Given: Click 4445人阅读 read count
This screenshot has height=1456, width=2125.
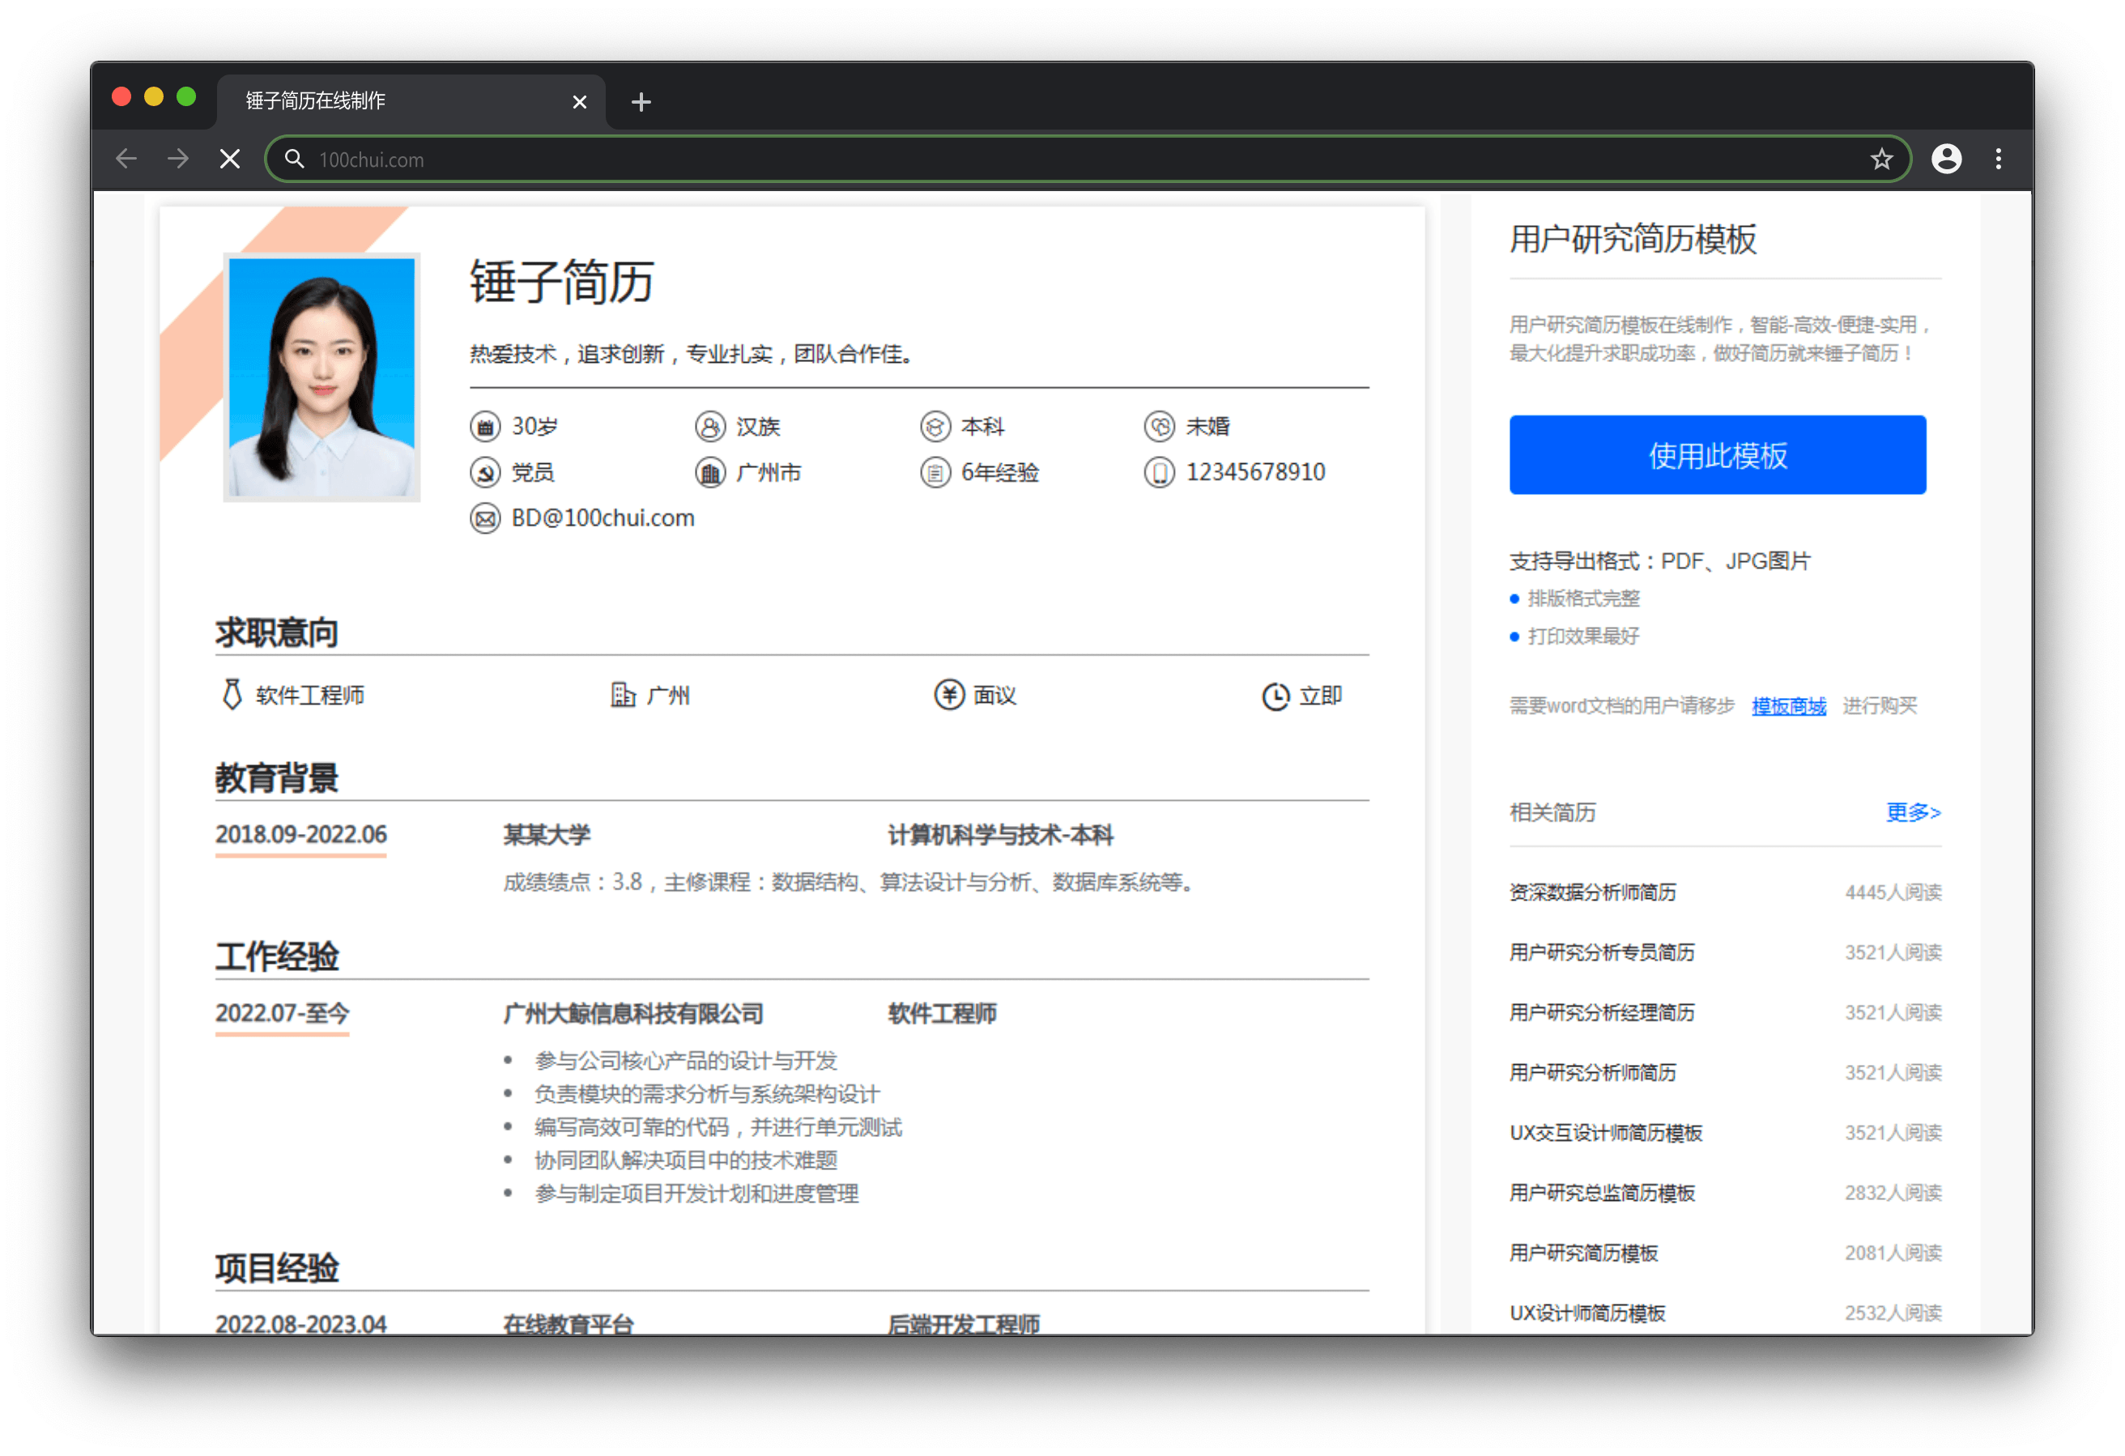Looking at the screenshot, I should [x=1892, y=892].
